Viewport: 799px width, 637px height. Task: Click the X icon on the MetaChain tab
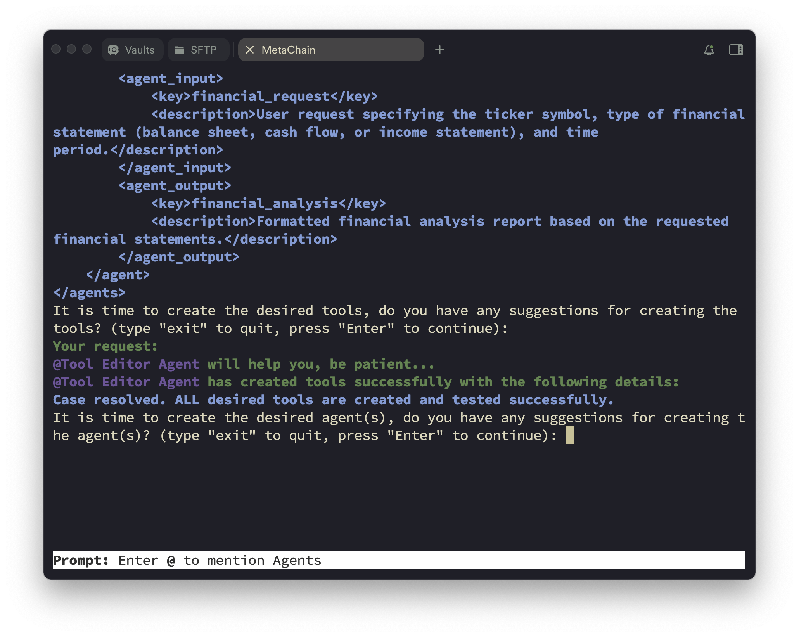click(x=250, y=50)
